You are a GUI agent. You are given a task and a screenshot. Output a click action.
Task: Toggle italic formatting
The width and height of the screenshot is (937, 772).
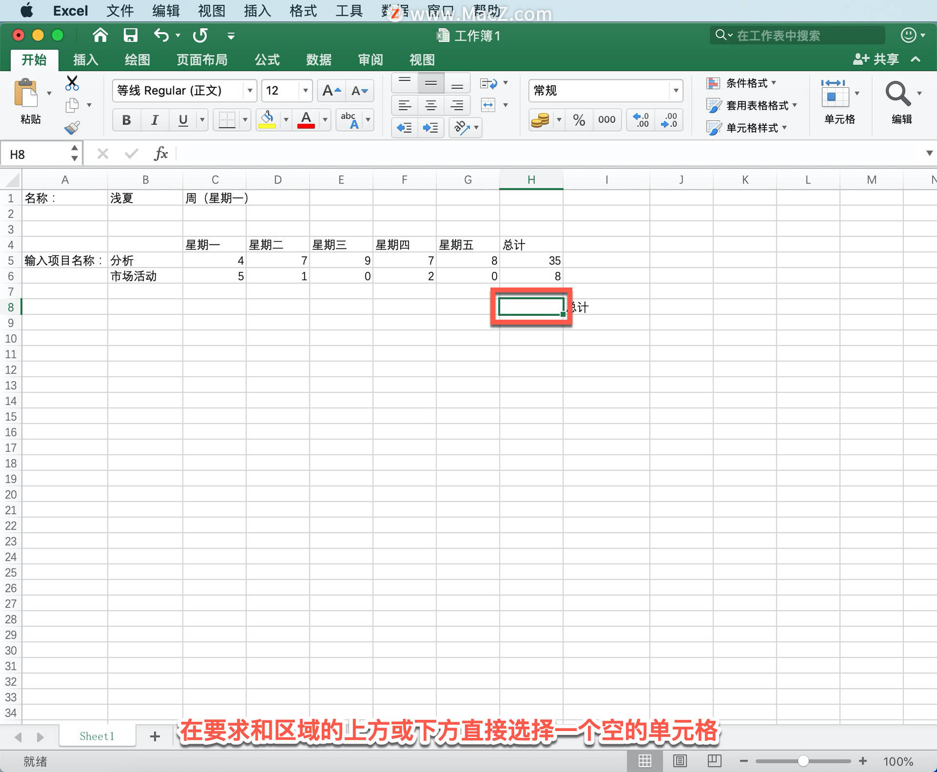[x=154, y=120]
